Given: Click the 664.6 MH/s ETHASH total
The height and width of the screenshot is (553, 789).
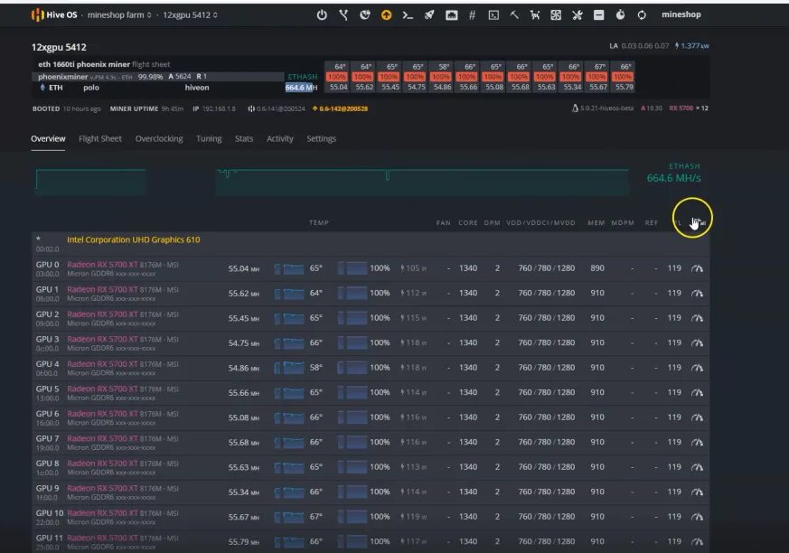Looking at the screenshot, I should (x=673, y=178).
